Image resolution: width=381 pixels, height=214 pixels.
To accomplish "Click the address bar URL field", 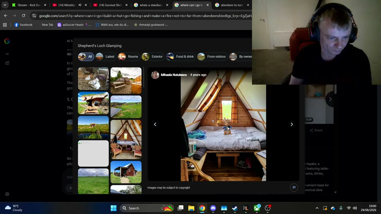I will pos(145,16).
